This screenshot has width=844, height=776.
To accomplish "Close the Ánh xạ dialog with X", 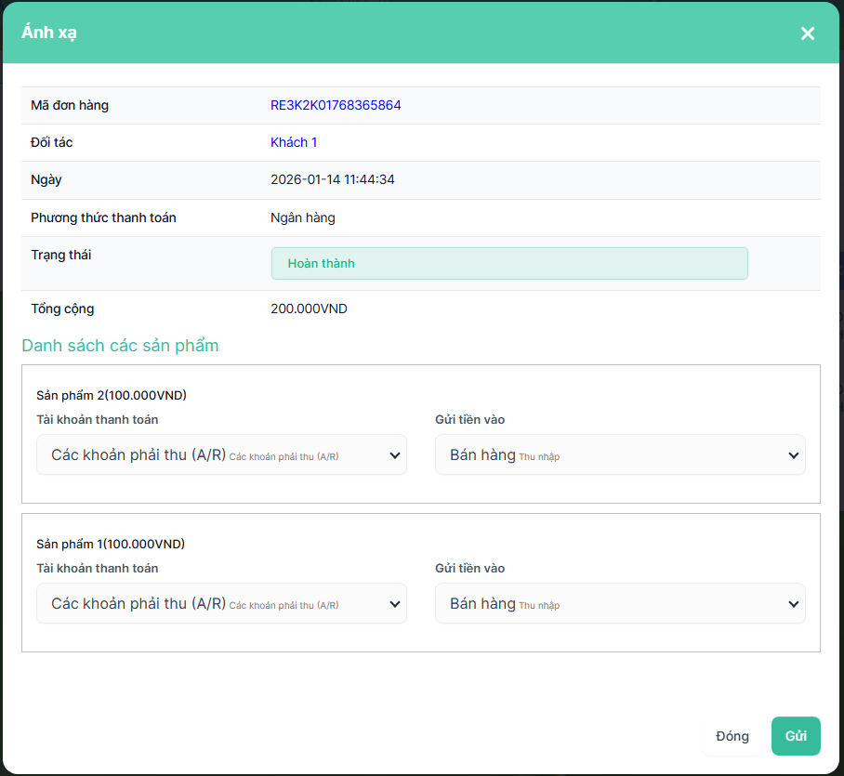I will click(807, 33).
